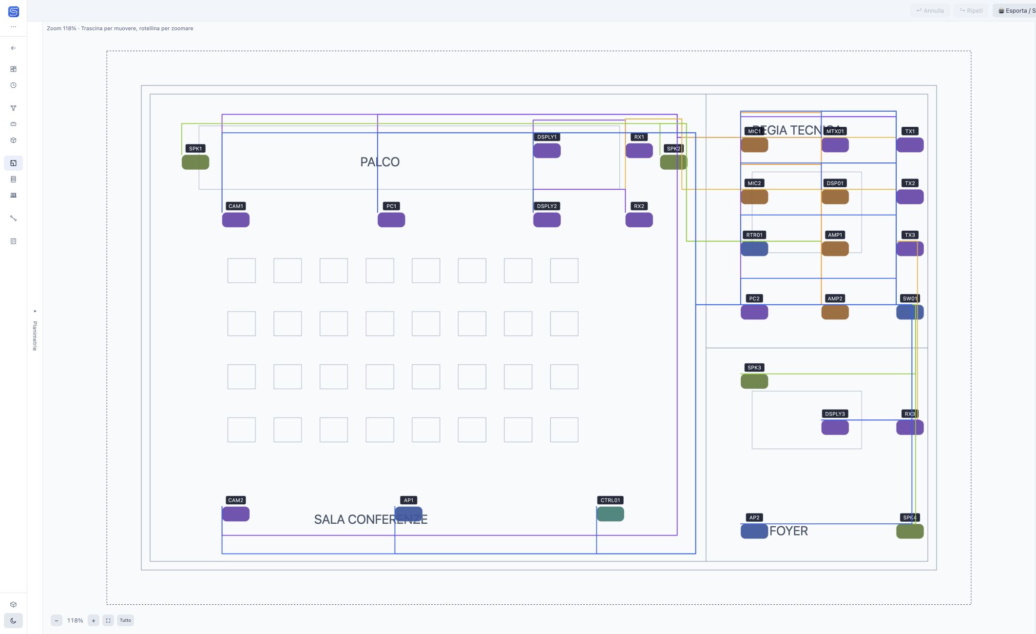
Task: Select the AMP1 amplifier device
Action: click(x=835, y=249)
